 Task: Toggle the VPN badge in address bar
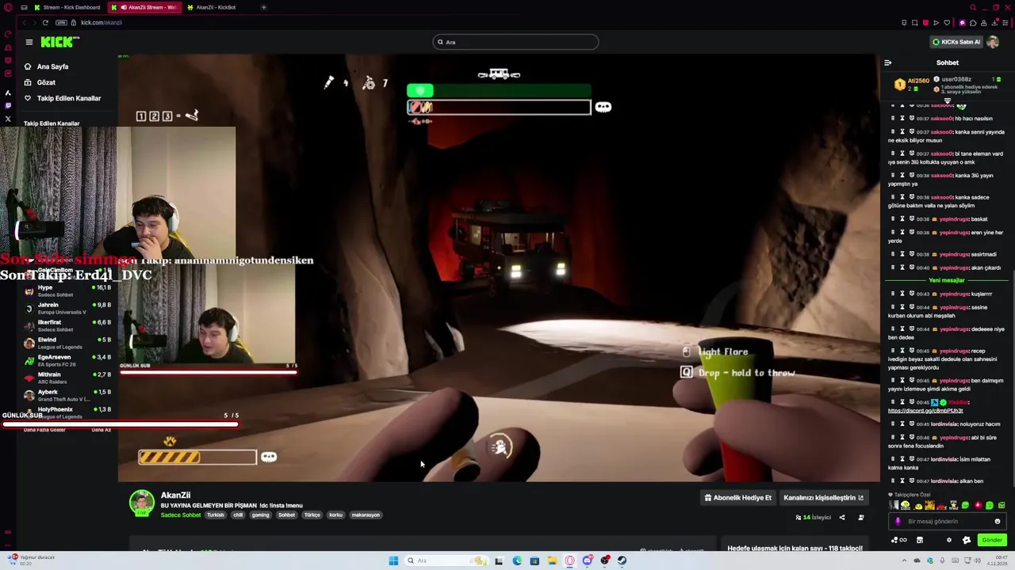pos(61,22)
